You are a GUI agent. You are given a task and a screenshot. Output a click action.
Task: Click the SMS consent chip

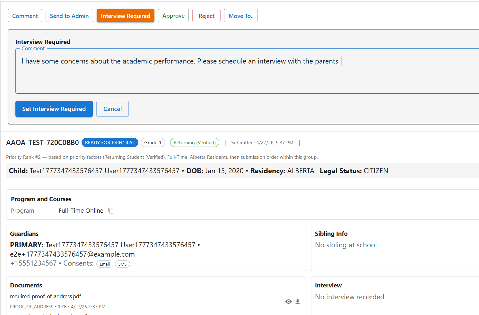coord(122,264)
